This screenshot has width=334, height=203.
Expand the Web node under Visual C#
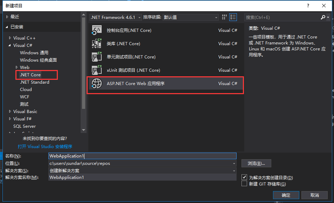click(x=16, y=67)
